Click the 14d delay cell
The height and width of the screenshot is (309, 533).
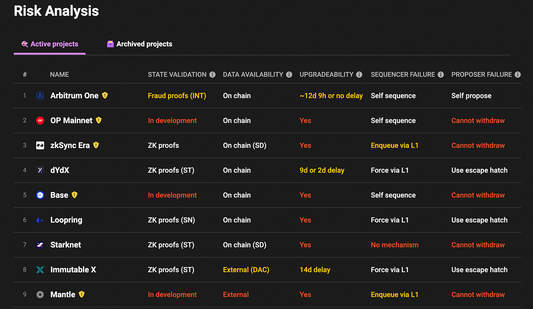point(315,270)
